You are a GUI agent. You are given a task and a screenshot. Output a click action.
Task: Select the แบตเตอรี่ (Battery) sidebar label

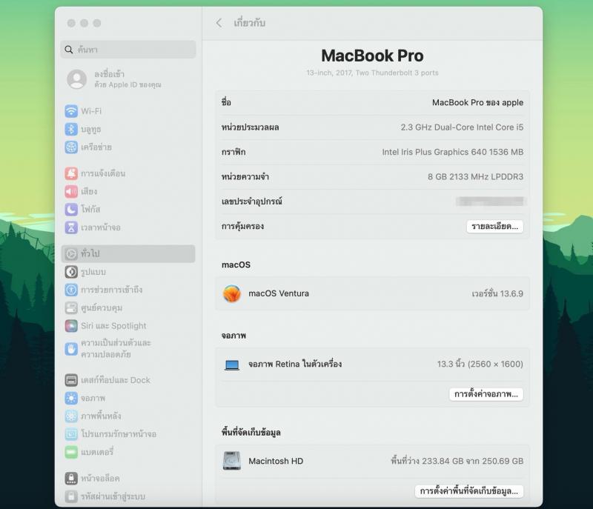click(x=97, y=452)
